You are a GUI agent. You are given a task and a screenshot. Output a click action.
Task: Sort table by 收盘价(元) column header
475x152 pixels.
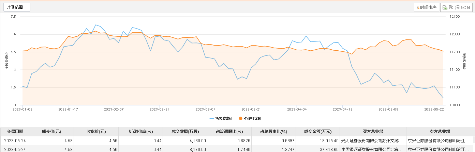(96, 132)
